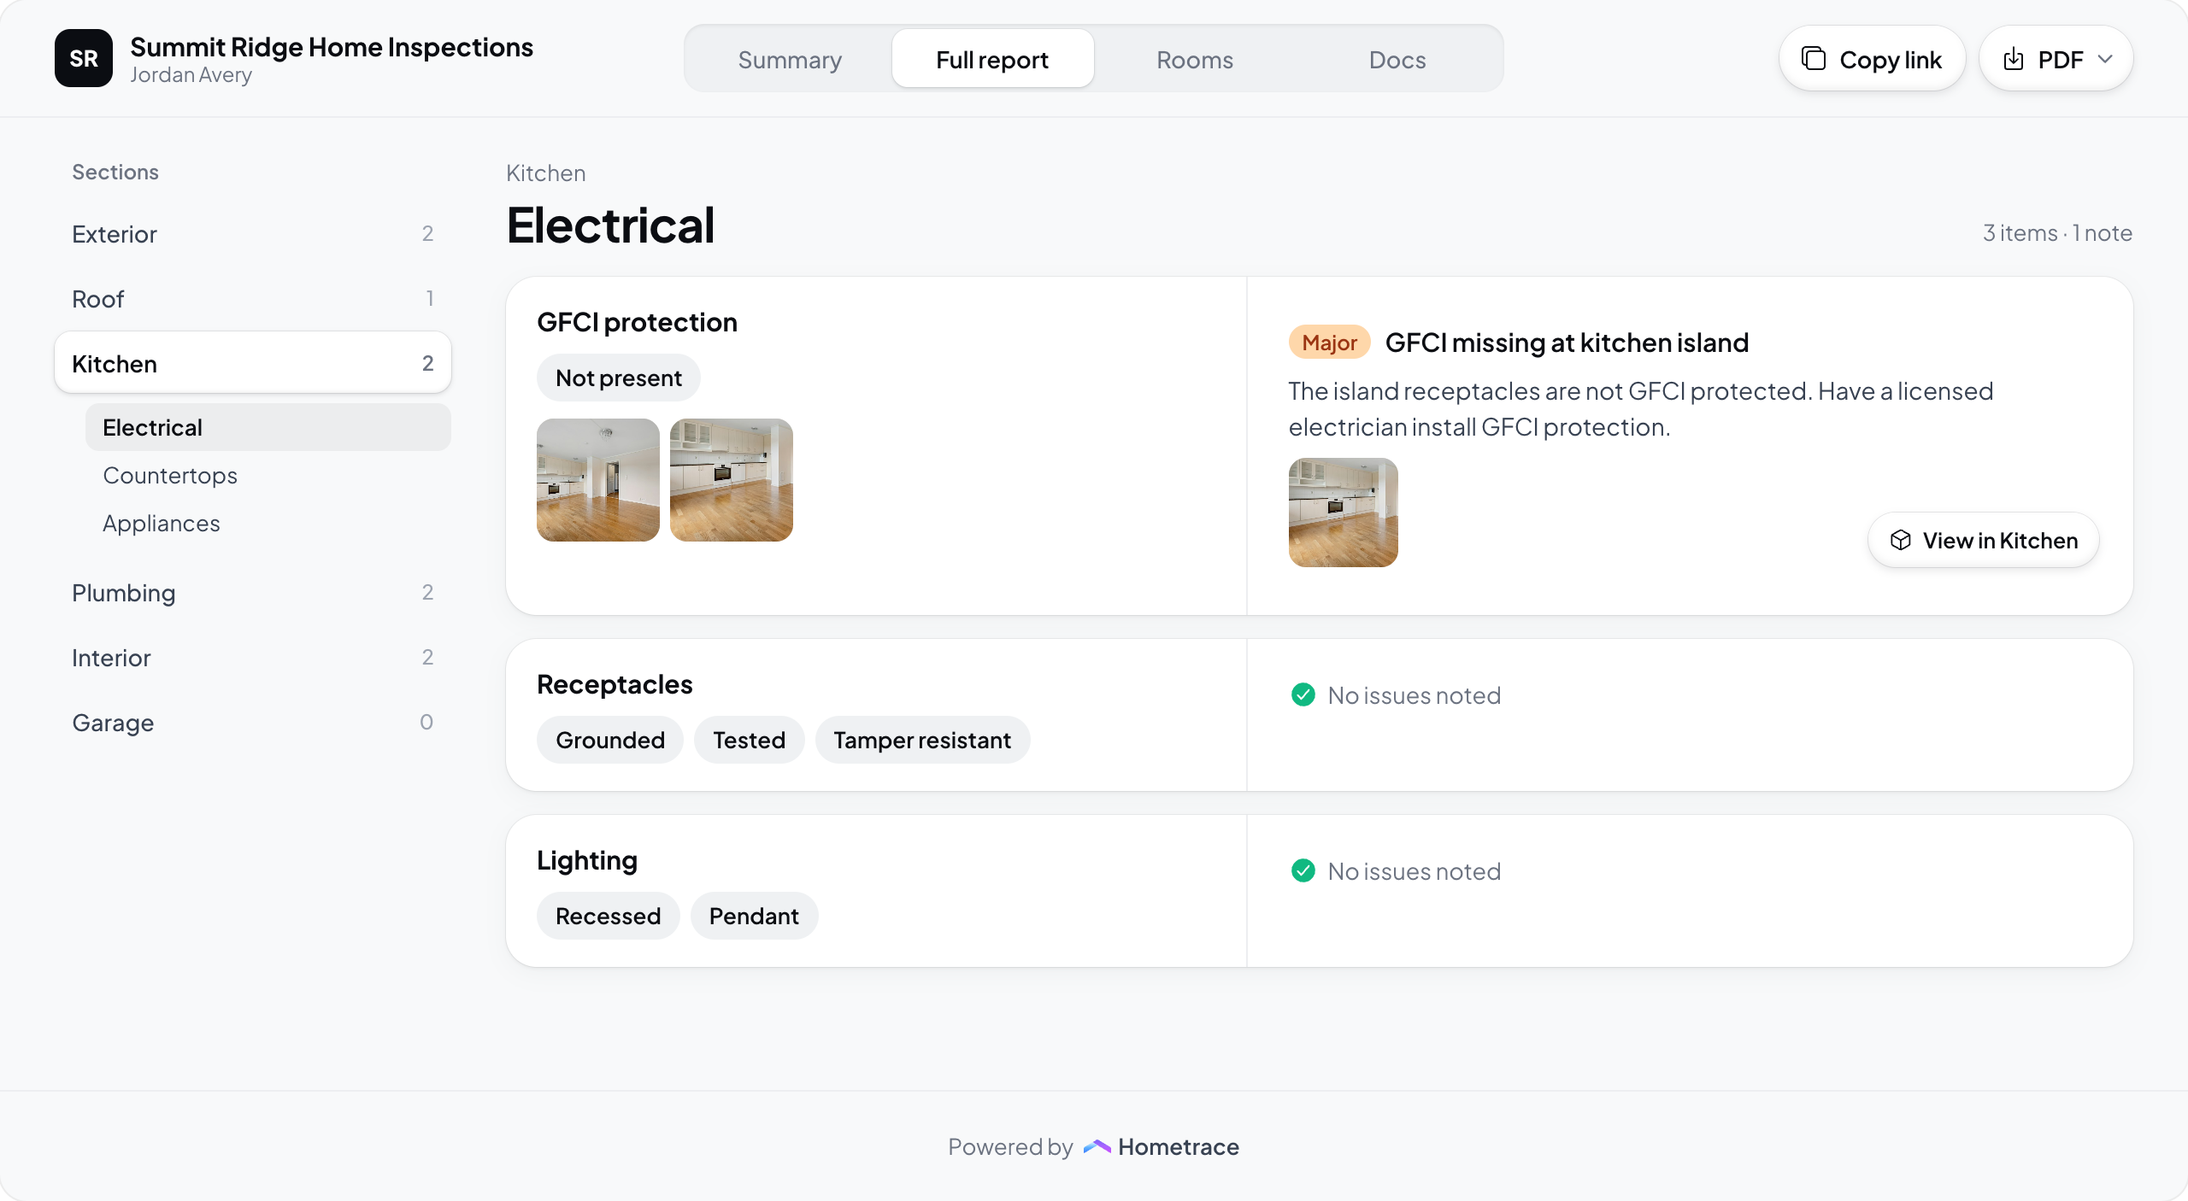Click the SR company logo badge
The image size is (2188, 1201).
84,58
